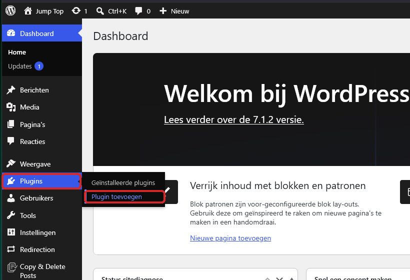This screenshot has width=410, height=280.
Task: Open Tools menu
Action: click(42, 215)
